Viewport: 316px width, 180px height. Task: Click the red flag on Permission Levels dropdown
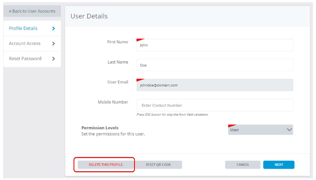pyautogui.click(x=232, y=126)
